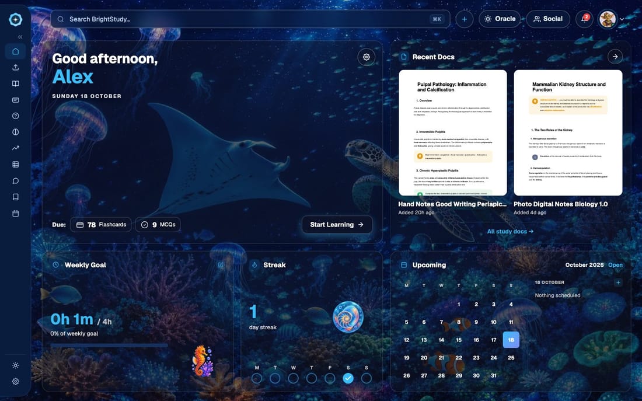Click the BrightStudy logo icon

click(16, 19)
